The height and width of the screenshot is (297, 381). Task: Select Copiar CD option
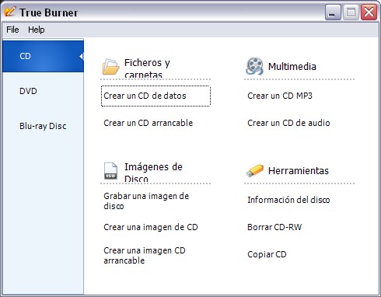click(x=267, y=254)
